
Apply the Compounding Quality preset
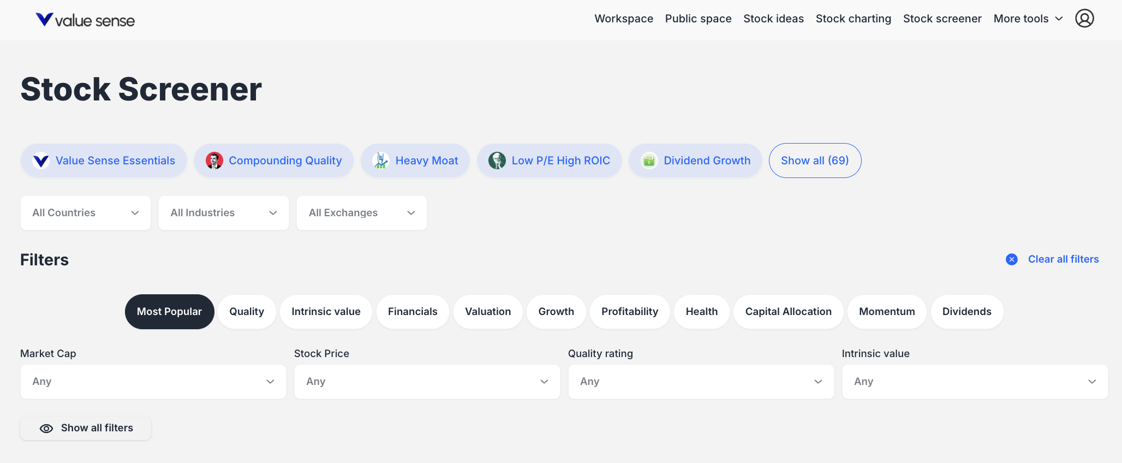click(x=274, y=161)
